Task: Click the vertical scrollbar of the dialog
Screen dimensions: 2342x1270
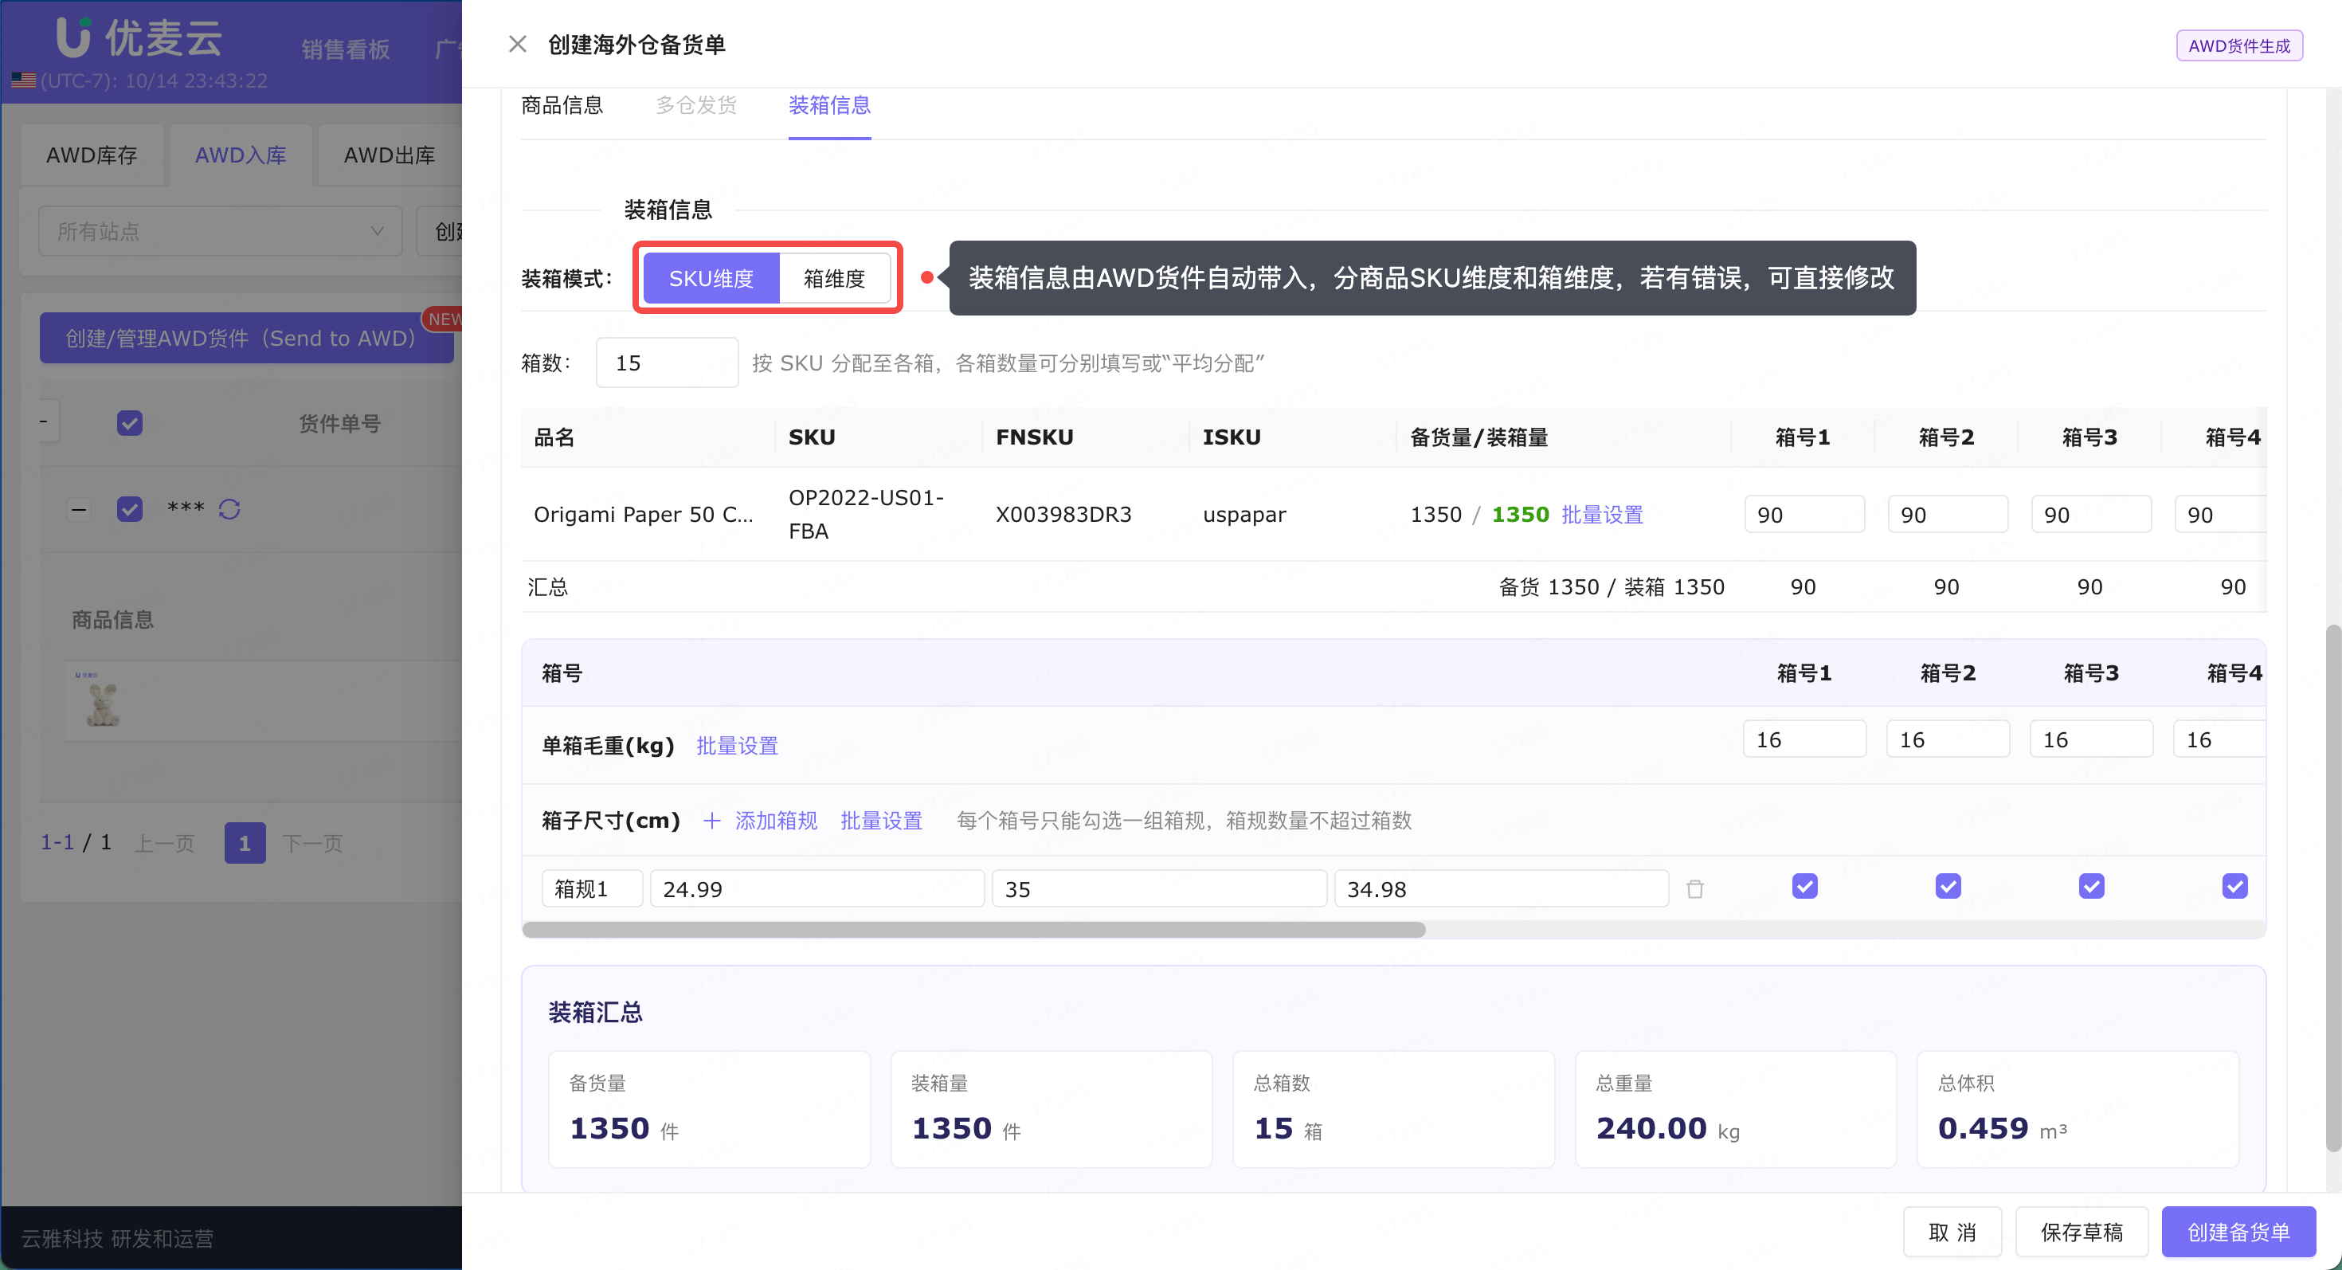Action: 2333,888
